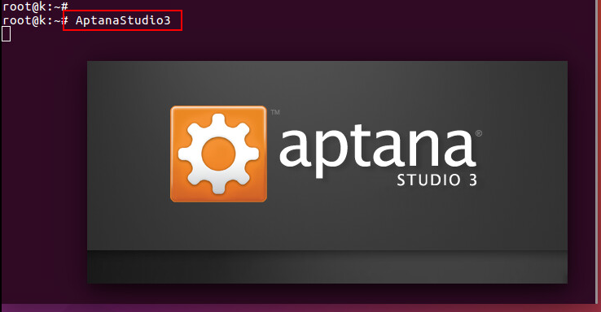601x312 pixels.
Task: Click the second root@k:~# prompt
Action: pyautogui.click(x=35, y=20)
